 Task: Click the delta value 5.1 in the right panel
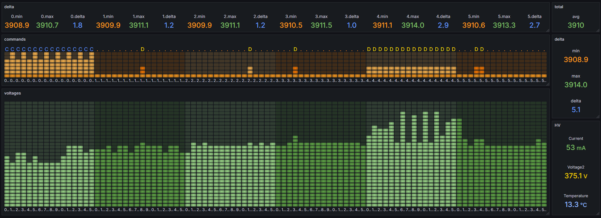pyautogui.click(x=576, y=110)
